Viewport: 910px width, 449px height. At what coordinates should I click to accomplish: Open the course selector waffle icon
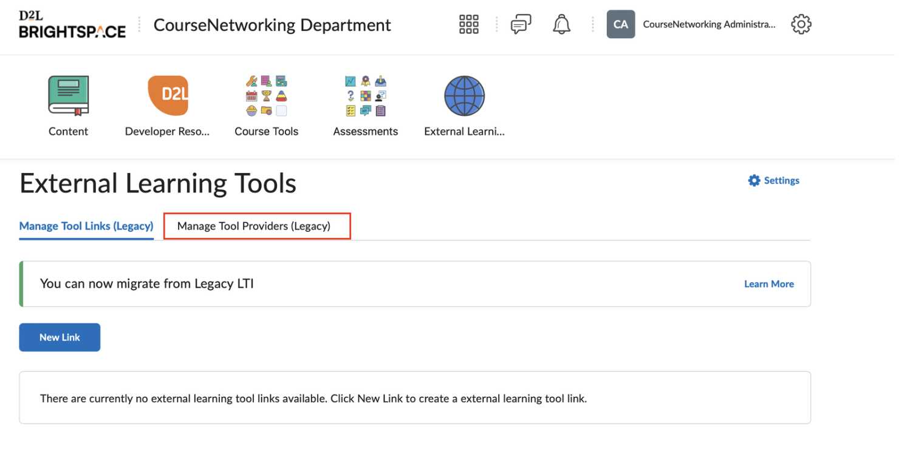[468, 24]
